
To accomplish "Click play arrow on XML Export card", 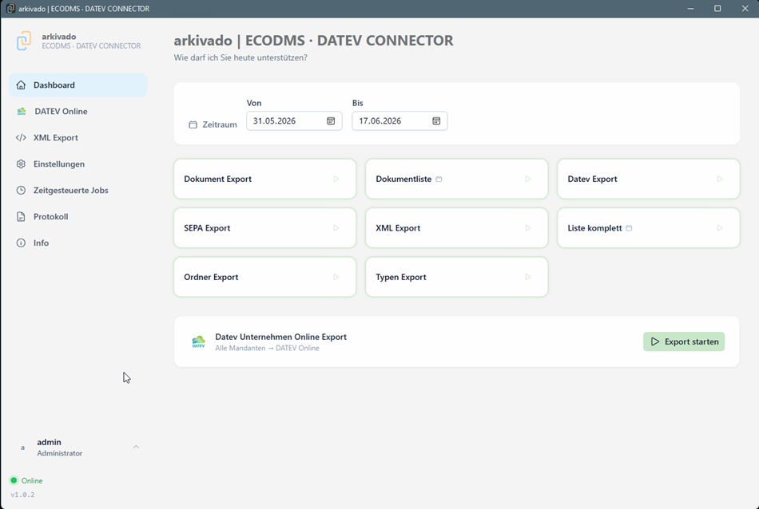I will tap(527, 228).
